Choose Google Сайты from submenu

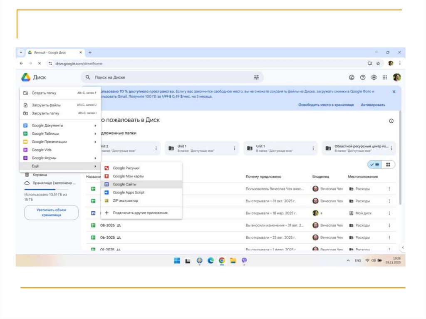[x=141, y=184]
